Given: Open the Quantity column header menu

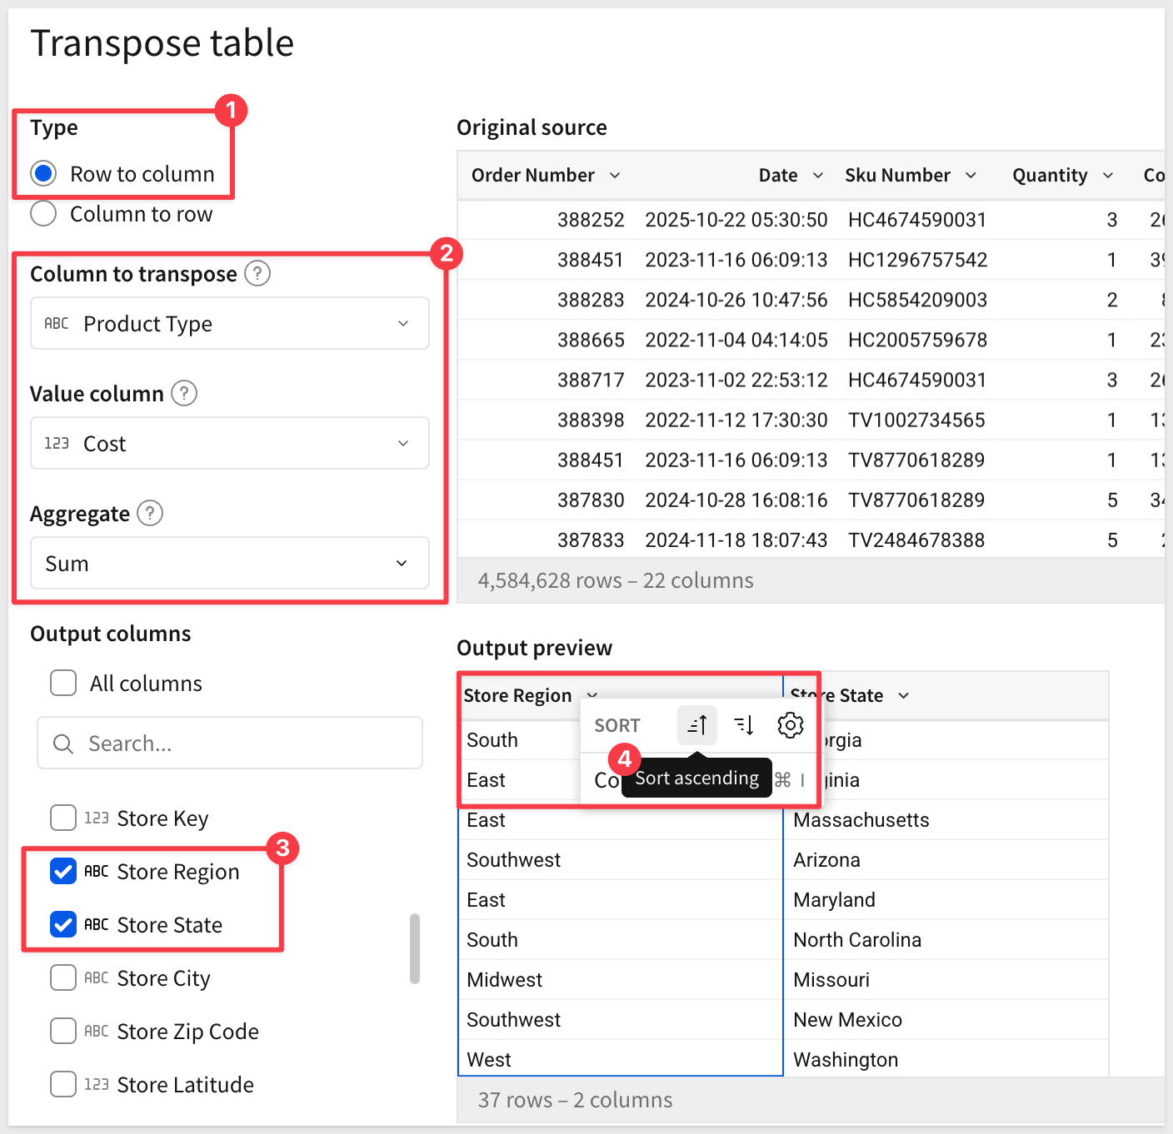Looking at the screenshot, I should (1108, 175).
